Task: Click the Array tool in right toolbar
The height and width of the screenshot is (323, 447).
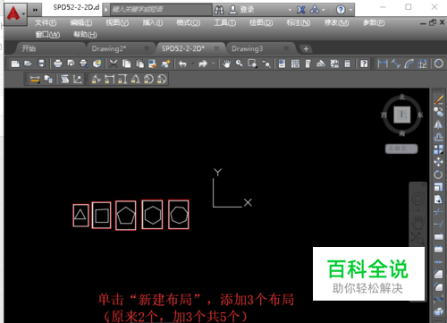Action: [438, 149]
